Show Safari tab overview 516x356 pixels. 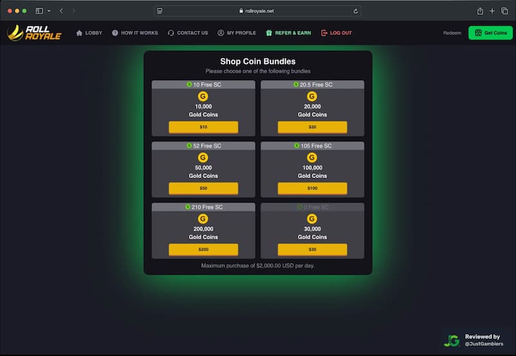[x=504, y=11]
